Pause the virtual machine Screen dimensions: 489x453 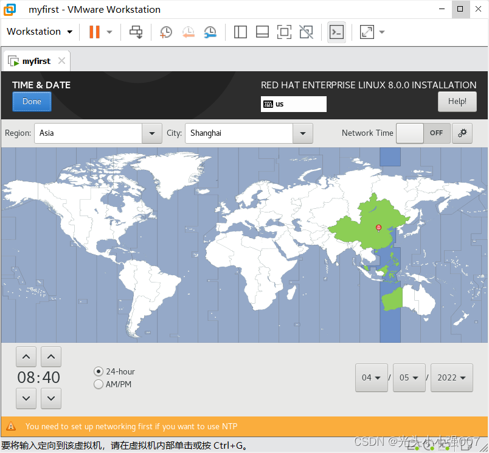[94, 32]
